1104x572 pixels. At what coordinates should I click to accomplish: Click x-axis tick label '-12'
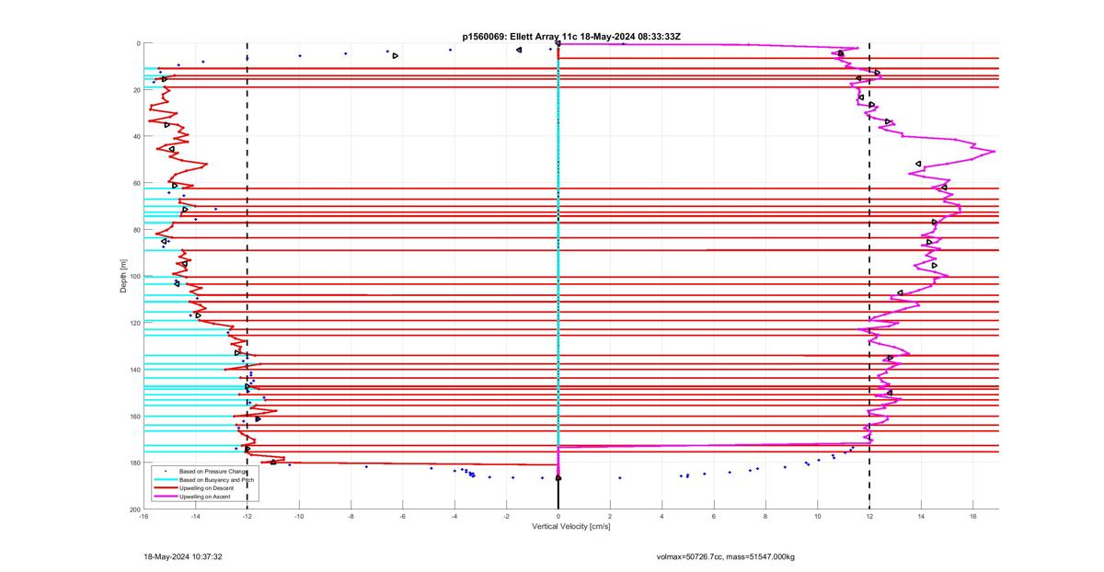[x=247, y=516]
